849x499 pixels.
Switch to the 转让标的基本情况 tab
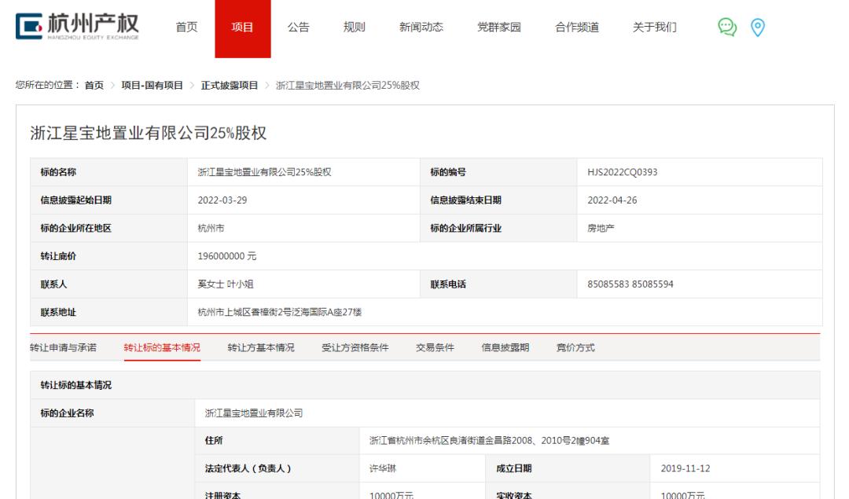pos(162,347)
